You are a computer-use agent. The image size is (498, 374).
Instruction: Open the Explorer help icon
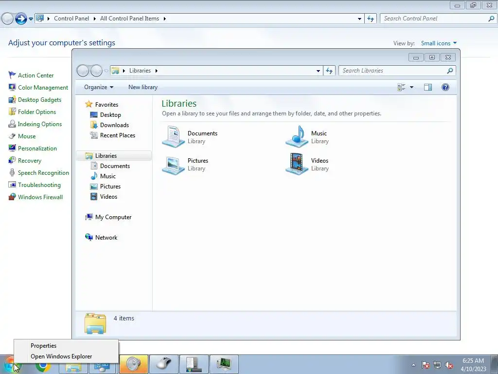pos(445,87)
